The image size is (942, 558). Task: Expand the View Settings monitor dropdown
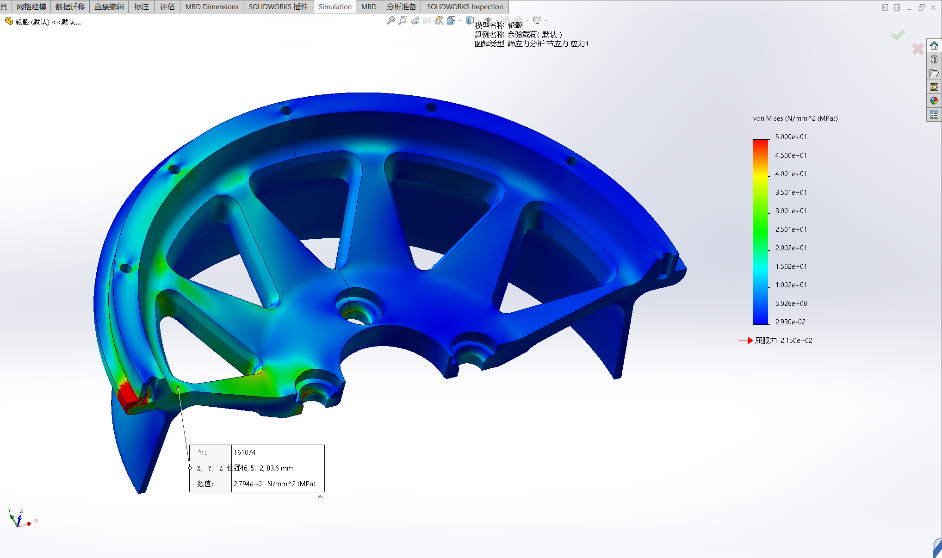tap(546, 20)
